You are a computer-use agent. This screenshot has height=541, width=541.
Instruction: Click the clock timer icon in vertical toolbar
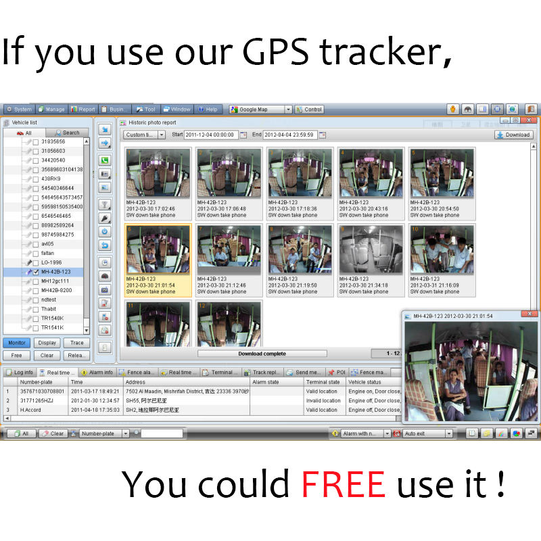[105, 262]
